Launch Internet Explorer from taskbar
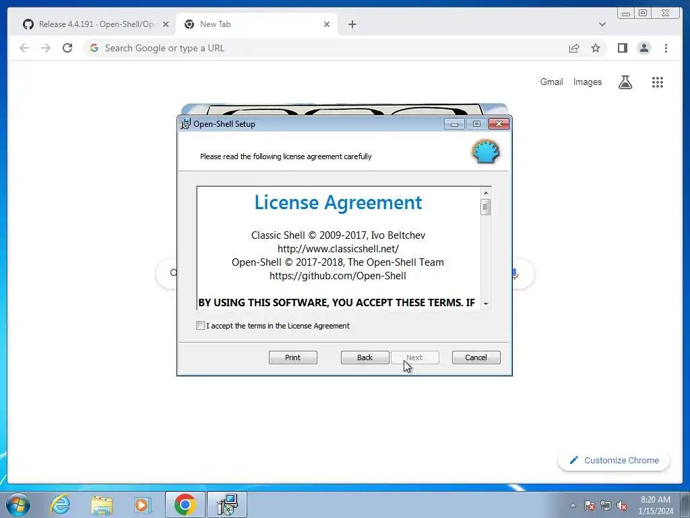The width and height of the screenshot is (690, 518). [60, 505]
